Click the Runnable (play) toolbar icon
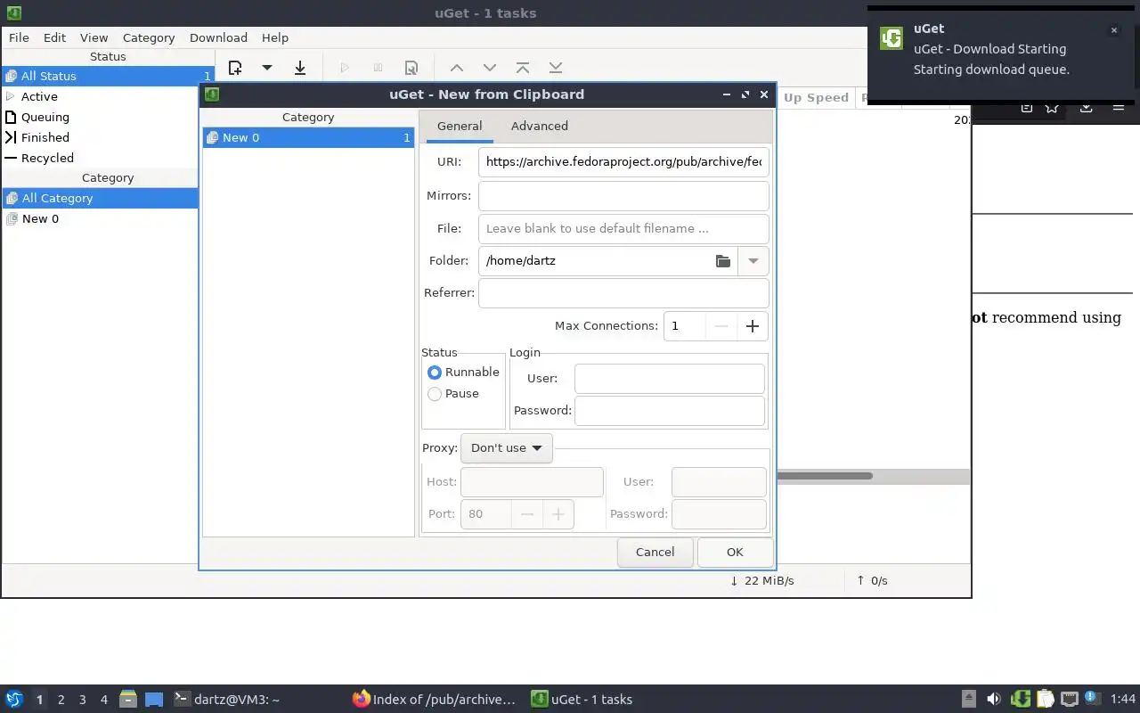The width and height of the screenshot is (1140, 713). (x=345, y=68)
